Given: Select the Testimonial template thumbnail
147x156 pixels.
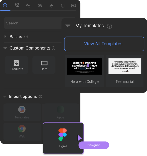Looking at the screenshot, I should (125, 66).
